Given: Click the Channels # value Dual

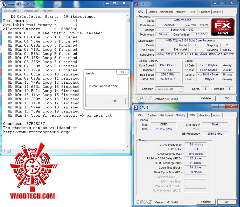Looking at the screenshot, I should [215, 124].
